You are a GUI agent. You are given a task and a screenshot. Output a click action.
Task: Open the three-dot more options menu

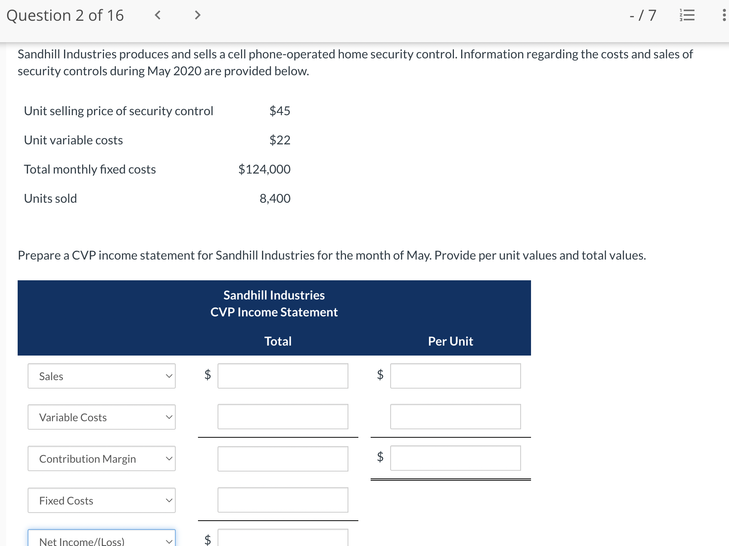(724, 15)
